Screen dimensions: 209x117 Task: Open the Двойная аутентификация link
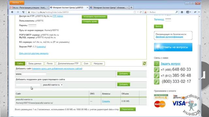click(169, 37)
